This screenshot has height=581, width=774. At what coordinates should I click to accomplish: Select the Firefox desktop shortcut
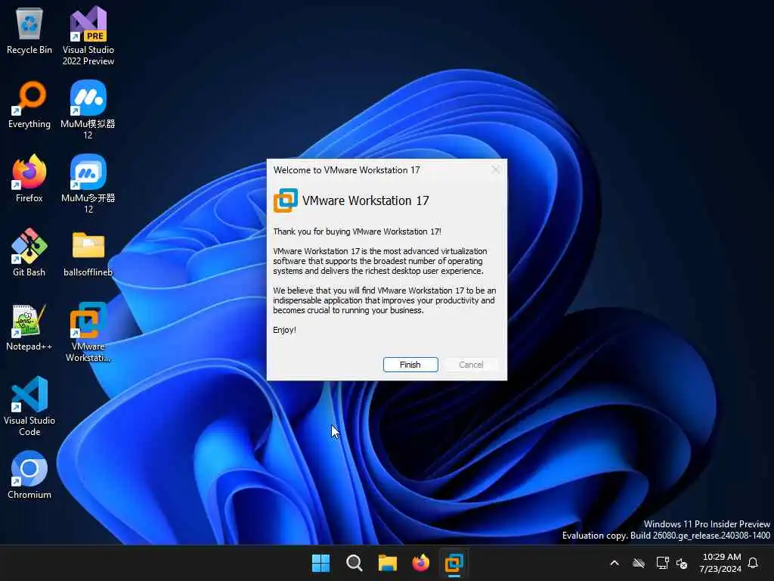tap(29, 179)
